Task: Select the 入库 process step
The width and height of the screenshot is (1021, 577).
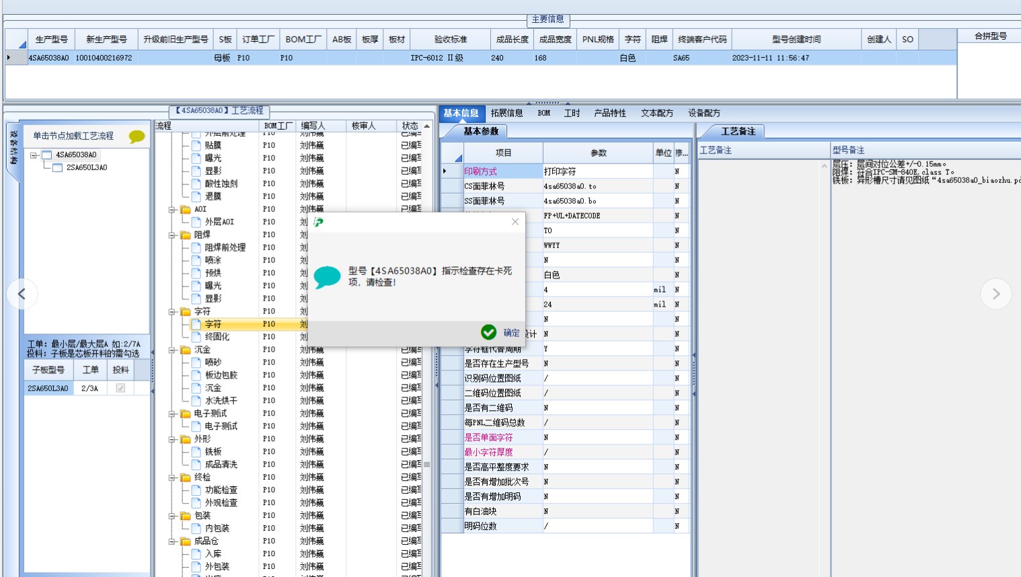Action: (213, 554)
